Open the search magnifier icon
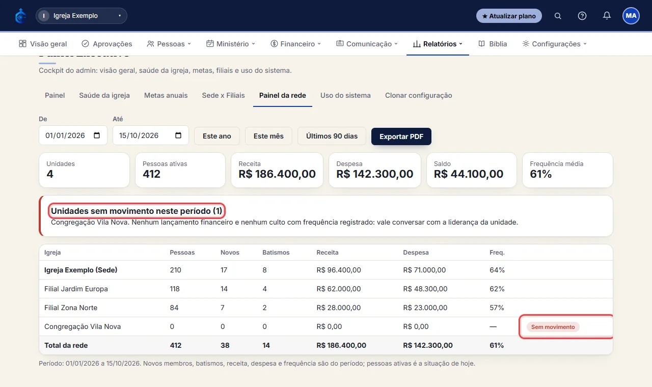 point(558,16)
